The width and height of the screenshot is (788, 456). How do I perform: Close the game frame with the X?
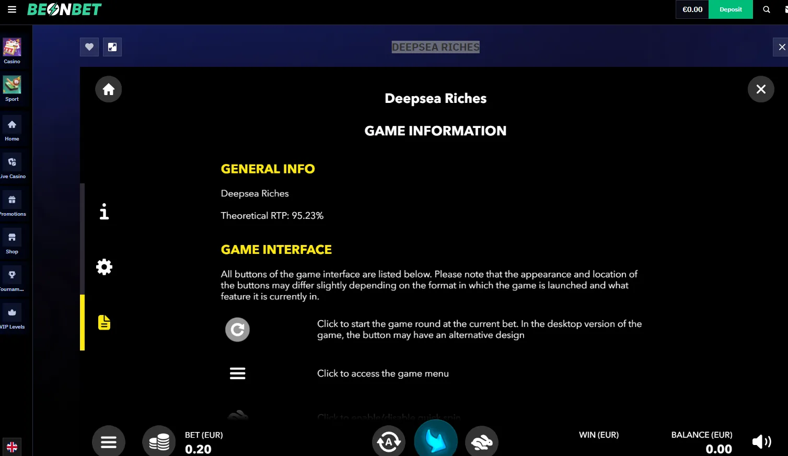pyautogui.click(x=782, y=47)
